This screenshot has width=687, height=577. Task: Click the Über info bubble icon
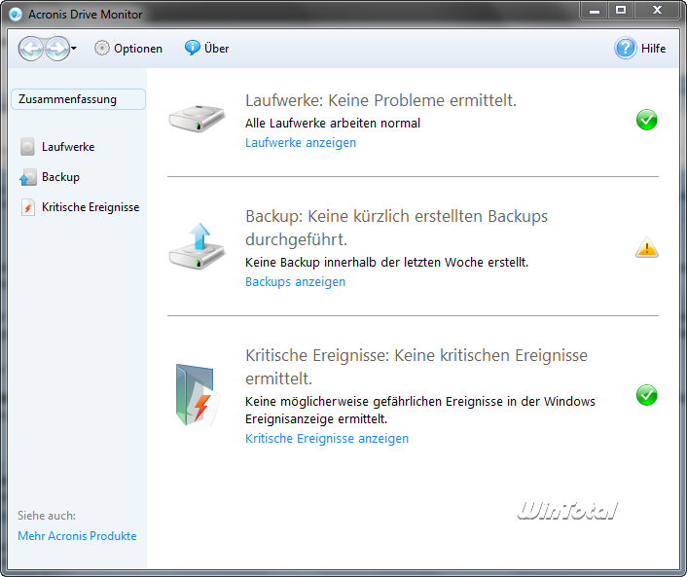click(192, 48)
